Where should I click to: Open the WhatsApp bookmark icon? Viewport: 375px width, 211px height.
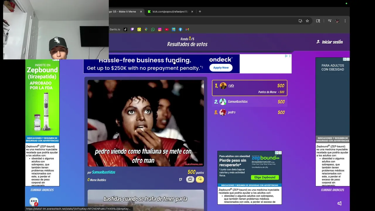tap(153, 29)
